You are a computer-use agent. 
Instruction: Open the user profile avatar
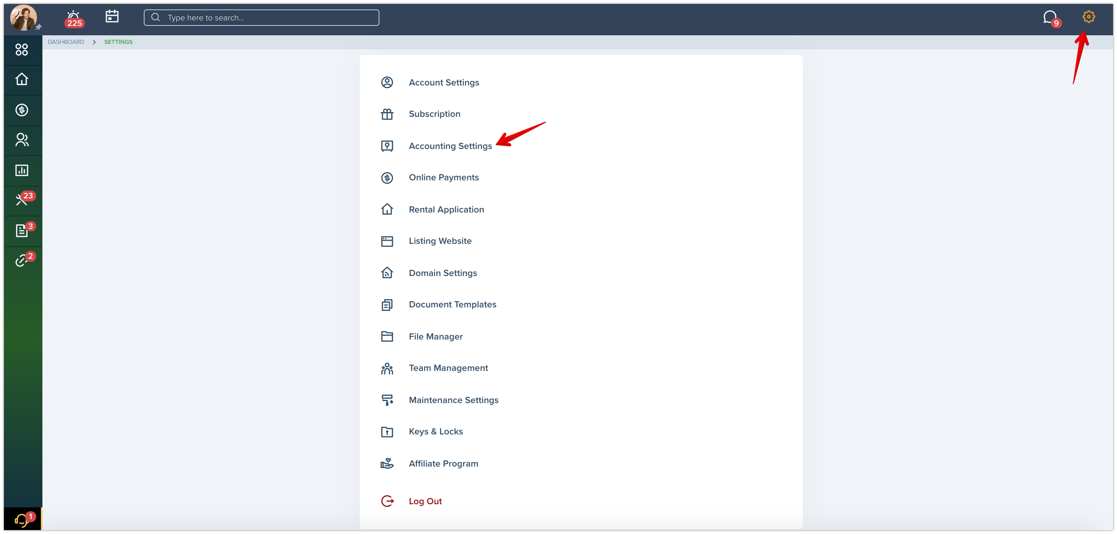click(24, 18)
